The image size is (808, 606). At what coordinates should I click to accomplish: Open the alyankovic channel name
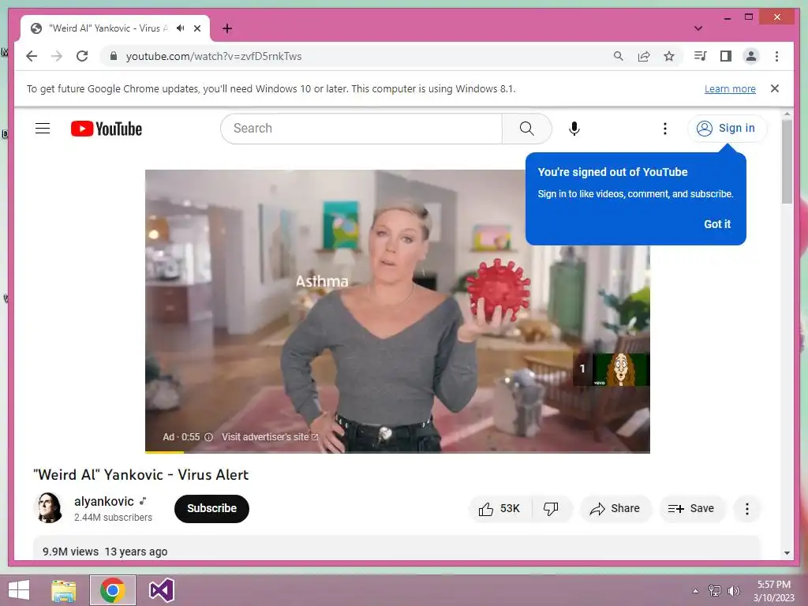pos(103,501)
